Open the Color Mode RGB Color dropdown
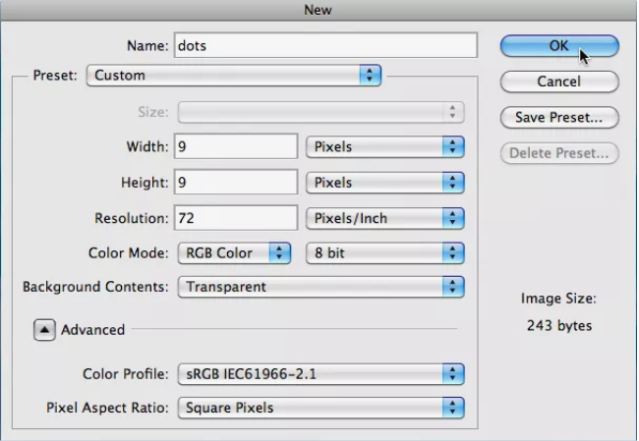 [234, 252]
